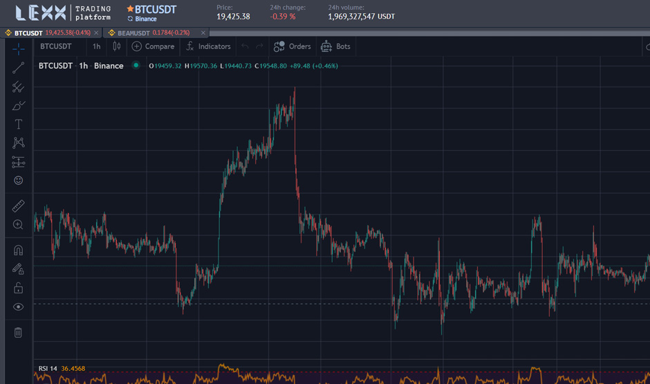
Task: Click the BTCUSDT symbol search field
Action: click(56, 46)
